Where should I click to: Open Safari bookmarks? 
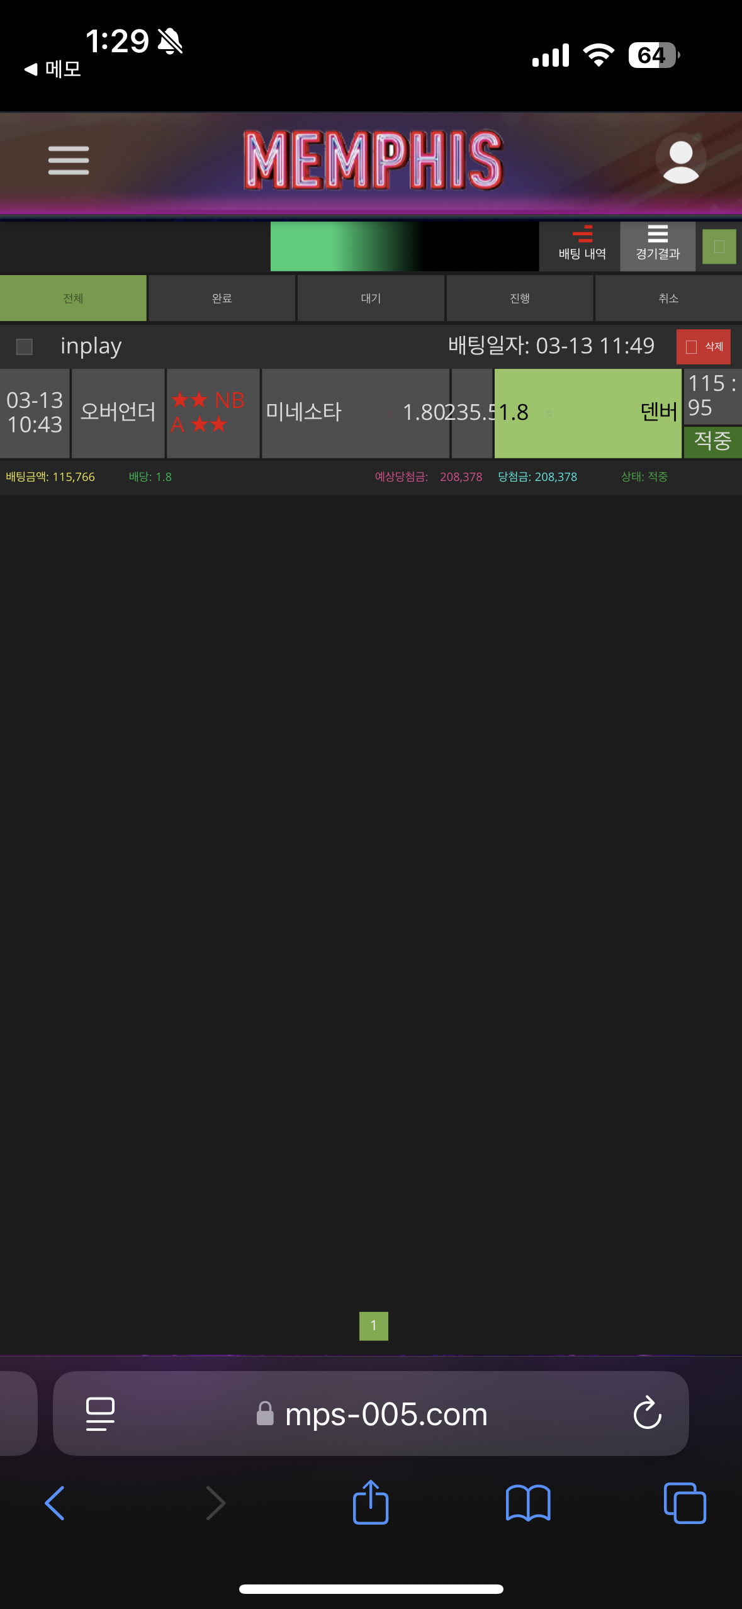point(527,1503)
